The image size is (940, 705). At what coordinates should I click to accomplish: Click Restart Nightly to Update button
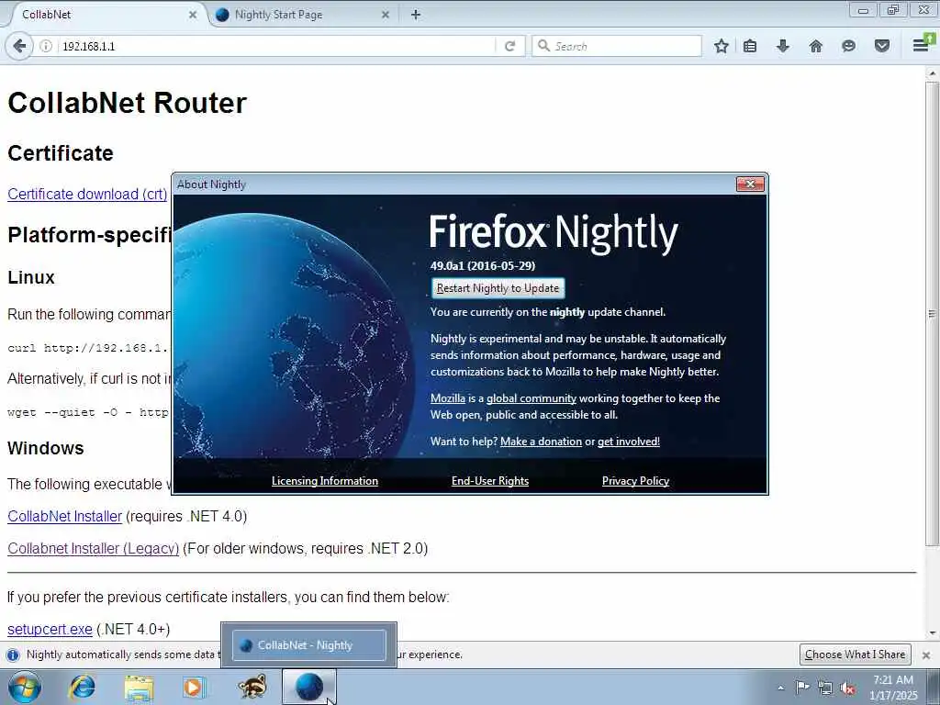click(498, 288)
